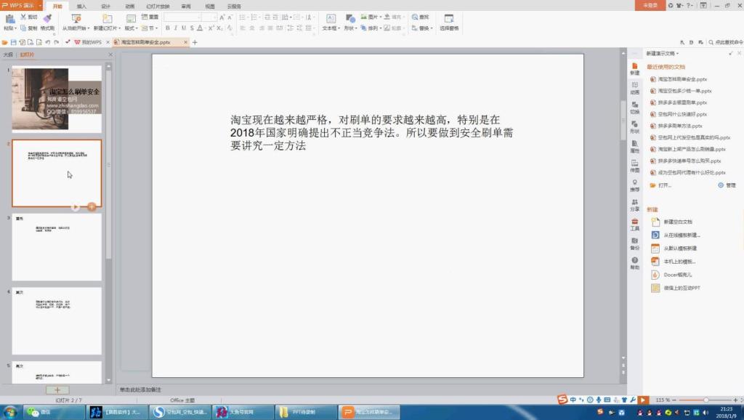Decrease font size with smaller A
Viewport: 744px width, 420px height.
(x=230, y=17)
